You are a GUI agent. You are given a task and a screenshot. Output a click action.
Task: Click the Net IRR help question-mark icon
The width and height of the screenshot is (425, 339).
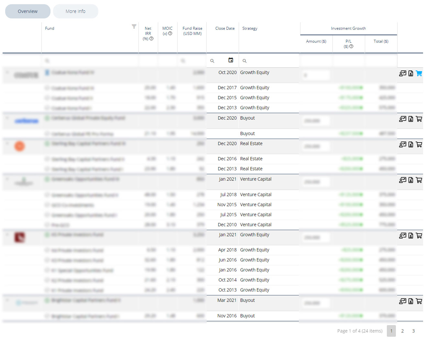point(151,38)
